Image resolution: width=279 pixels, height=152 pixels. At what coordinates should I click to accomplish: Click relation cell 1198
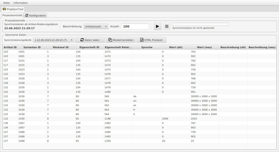[x=118, y=119]
